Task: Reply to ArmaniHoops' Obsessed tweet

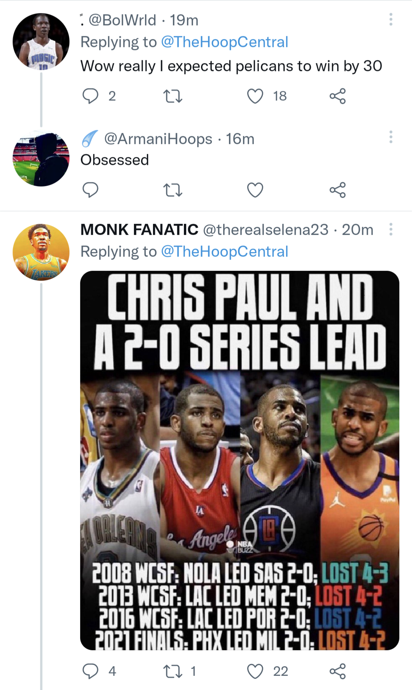Action: [90, 190]
